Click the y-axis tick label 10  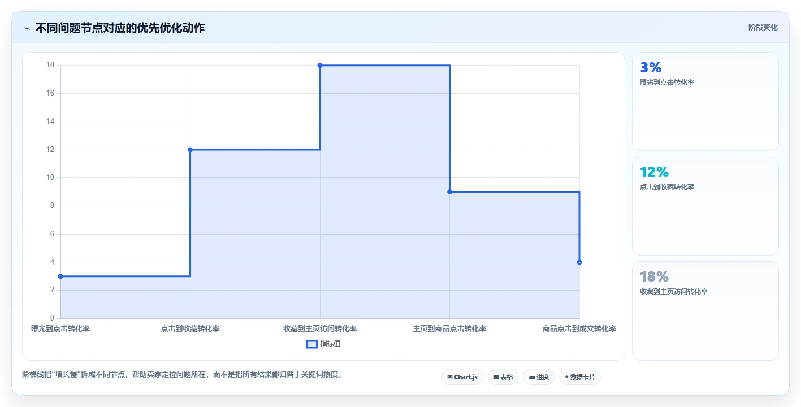(50, 177)
